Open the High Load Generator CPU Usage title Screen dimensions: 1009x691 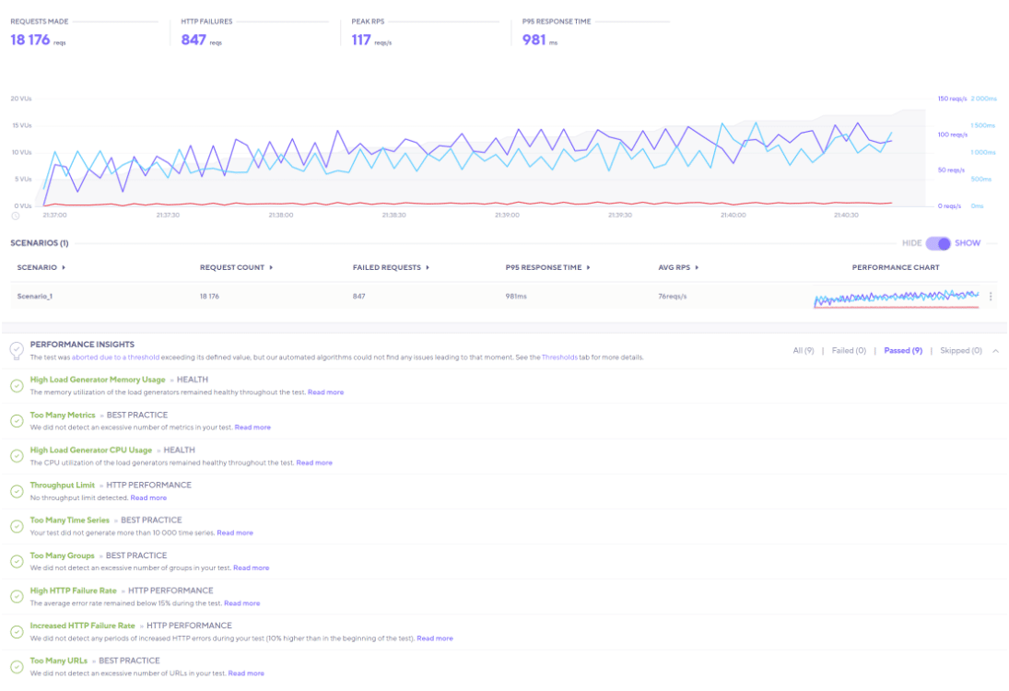pos(90,451)
